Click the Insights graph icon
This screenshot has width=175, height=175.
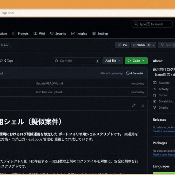73,34
